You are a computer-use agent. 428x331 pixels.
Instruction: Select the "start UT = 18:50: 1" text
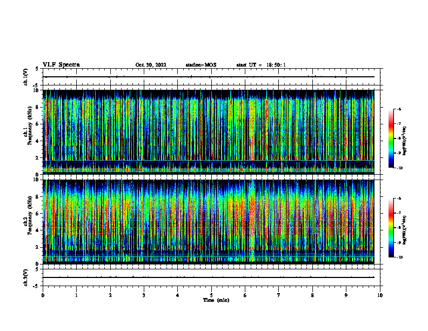(x=261, y=65)
